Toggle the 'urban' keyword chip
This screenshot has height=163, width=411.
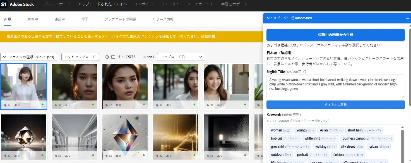[x=379, y=147]
